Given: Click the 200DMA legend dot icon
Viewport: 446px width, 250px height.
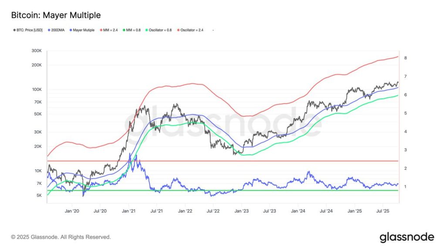Looking at the screenshot, I should pos(49,30).
